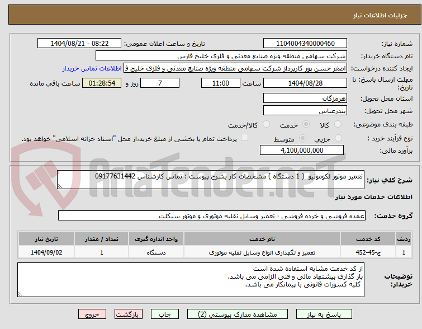Click service name cell 'تعمیر و نگهداری انواع وسایل نقلیه موتوری'

(262, 252)
